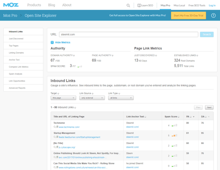Click Moz Pro breadcrumb link
The image size is (220, 170).
tap(10, 16)
